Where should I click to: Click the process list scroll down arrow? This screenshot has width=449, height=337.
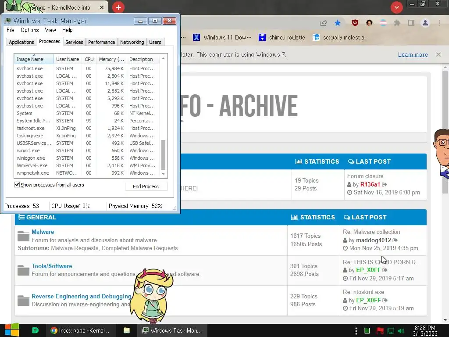pos(163,174)
